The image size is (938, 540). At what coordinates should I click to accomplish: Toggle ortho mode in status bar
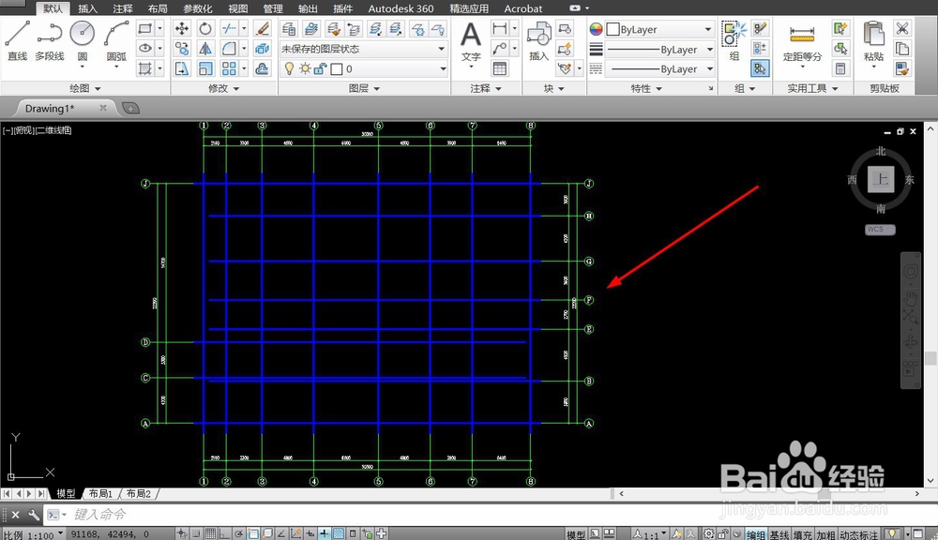pyautogui.click(x=224, y=533)
